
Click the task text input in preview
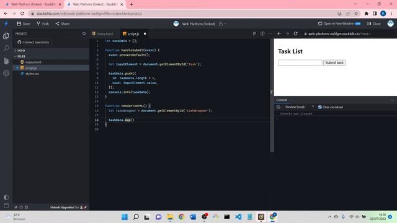pyautogui.click(x=300, y=63)
